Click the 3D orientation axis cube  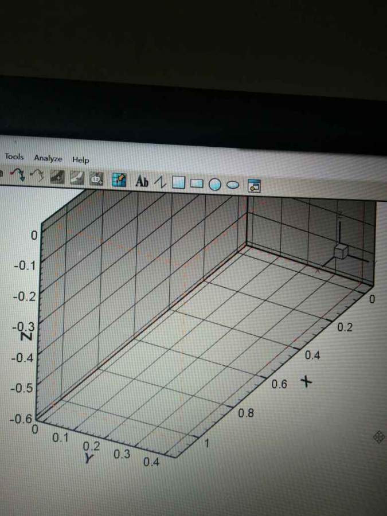click(341, 252)
